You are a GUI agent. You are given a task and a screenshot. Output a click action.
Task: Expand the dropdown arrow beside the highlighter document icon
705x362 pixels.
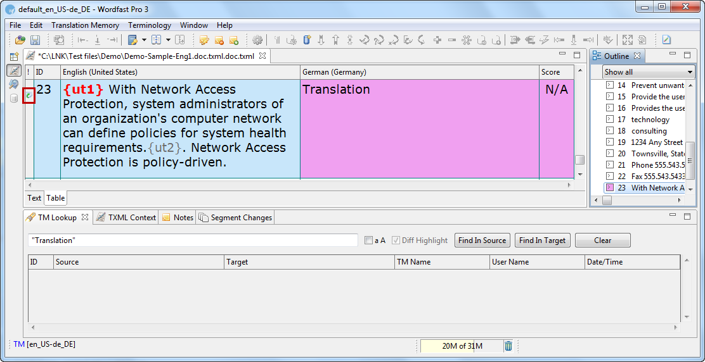point(144,40)
